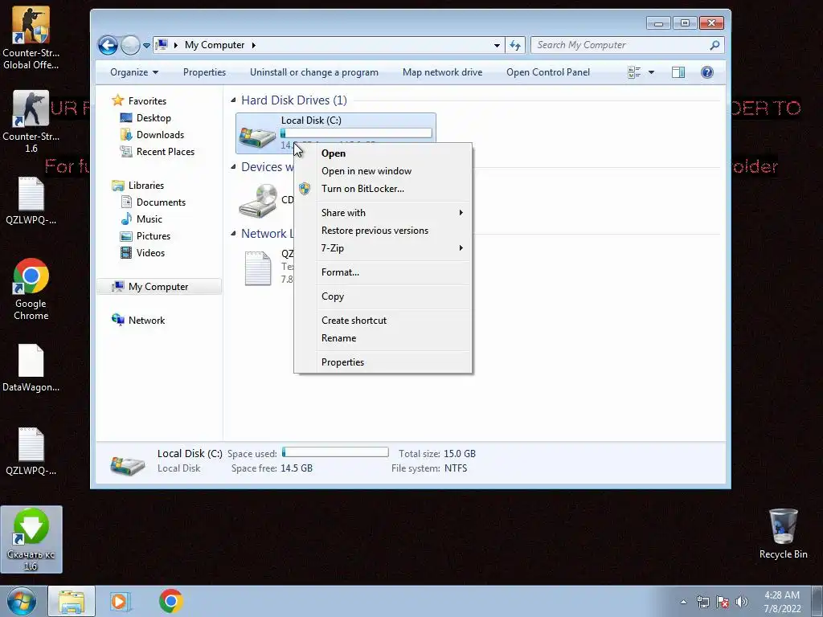This screenshot has width=823, height=617.
Task: Click the computer icon in address bar
Action: pos(162,45)
